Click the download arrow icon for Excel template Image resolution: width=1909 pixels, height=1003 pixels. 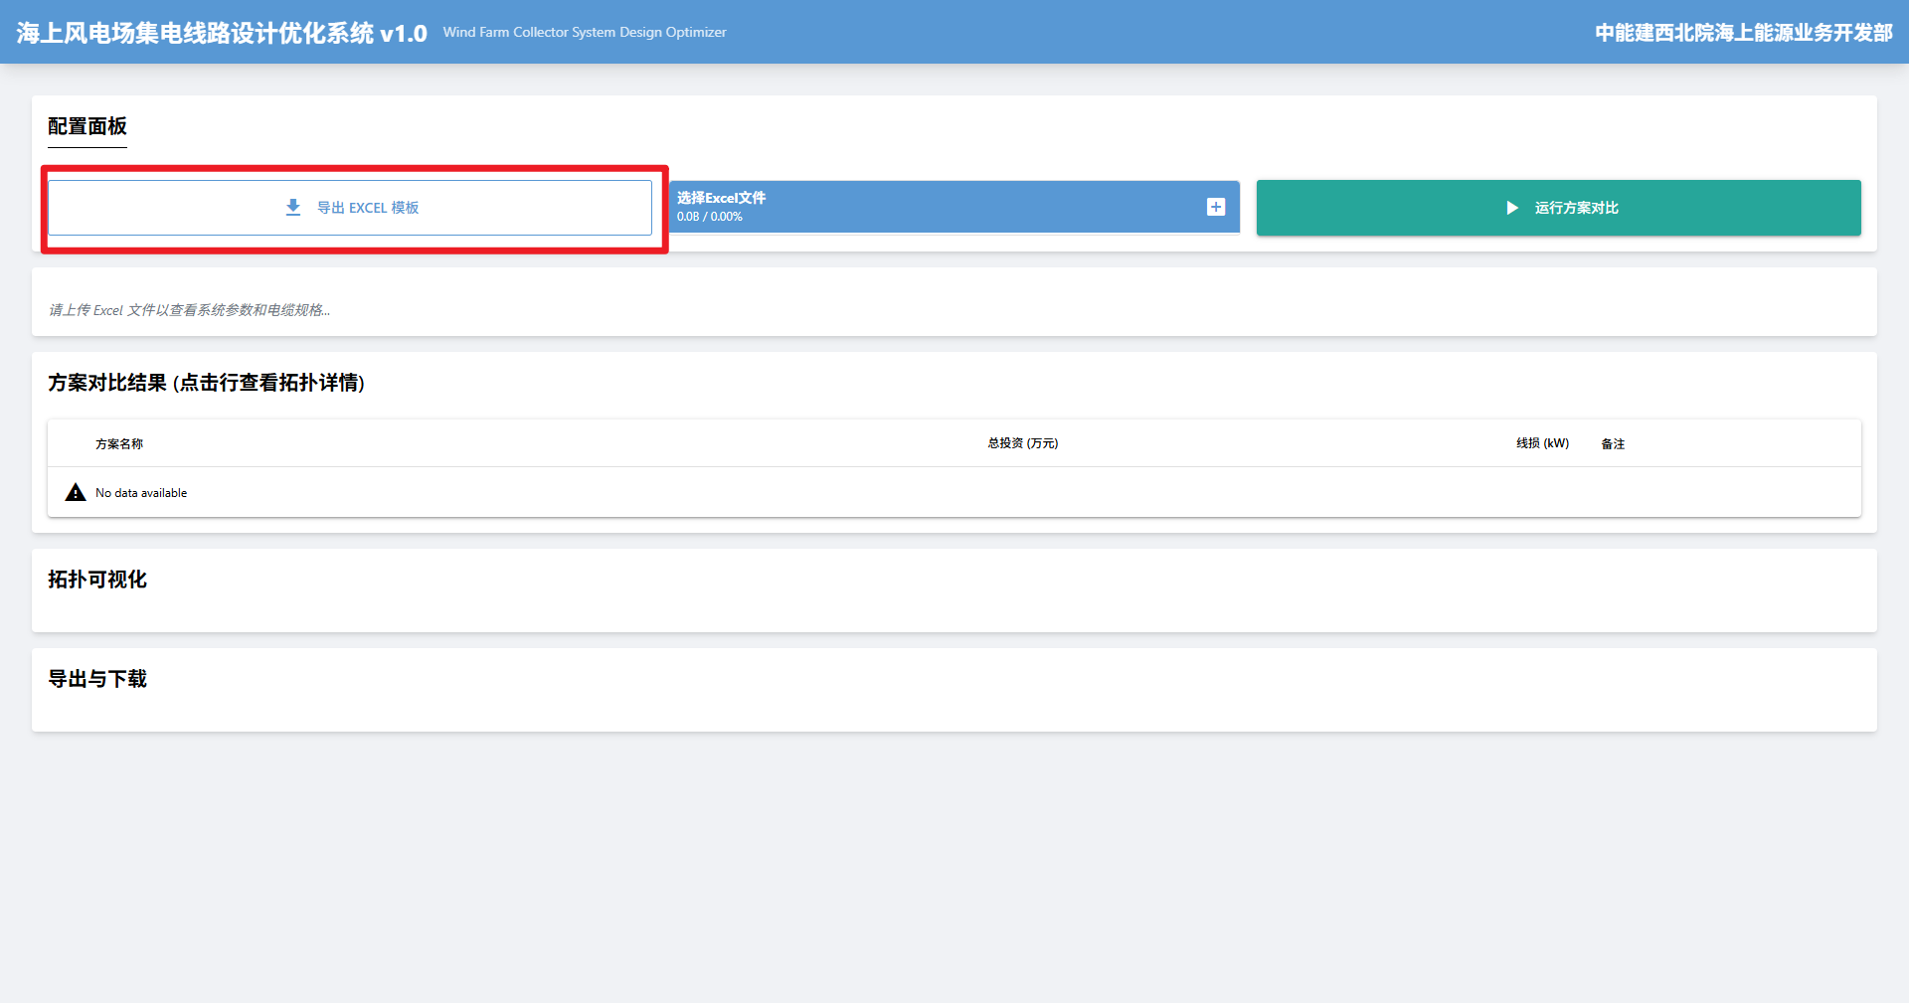(x=293, y=208)
